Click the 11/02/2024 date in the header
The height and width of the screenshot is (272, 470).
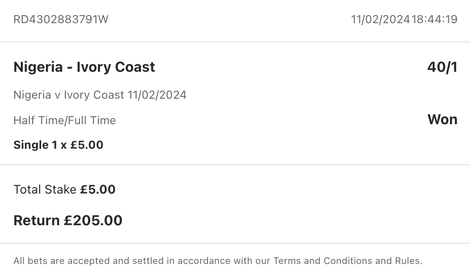pyautogui.click(x=381, y=19)
